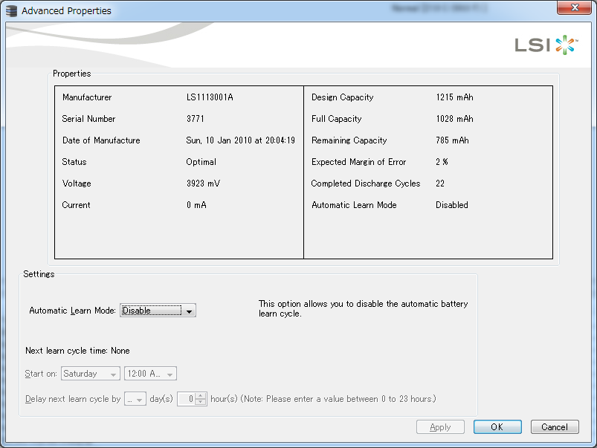The height and width of the screenshot is (448, 597).
Task: Click the Advanced Properties title text
Action: [x=67, y=11]
